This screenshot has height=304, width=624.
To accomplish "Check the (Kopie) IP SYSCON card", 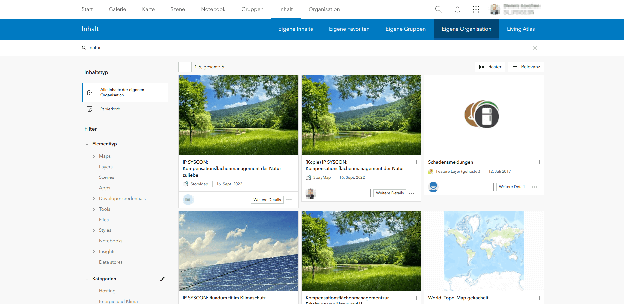I will pyautogui.click(x=414, y=162).
